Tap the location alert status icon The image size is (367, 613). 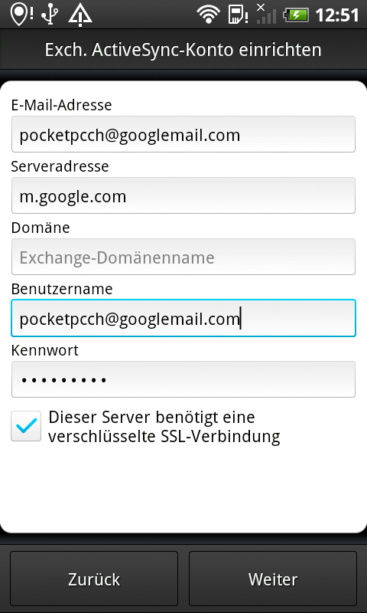coord(22,14)
